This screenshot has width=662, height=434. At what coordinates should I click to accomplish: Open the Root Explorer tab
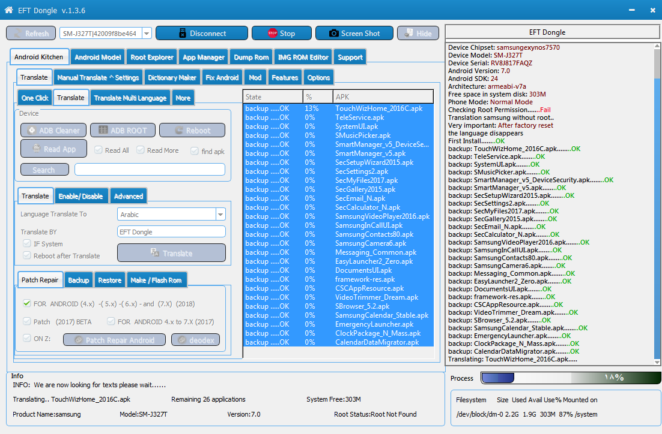[x=152, y=58]
